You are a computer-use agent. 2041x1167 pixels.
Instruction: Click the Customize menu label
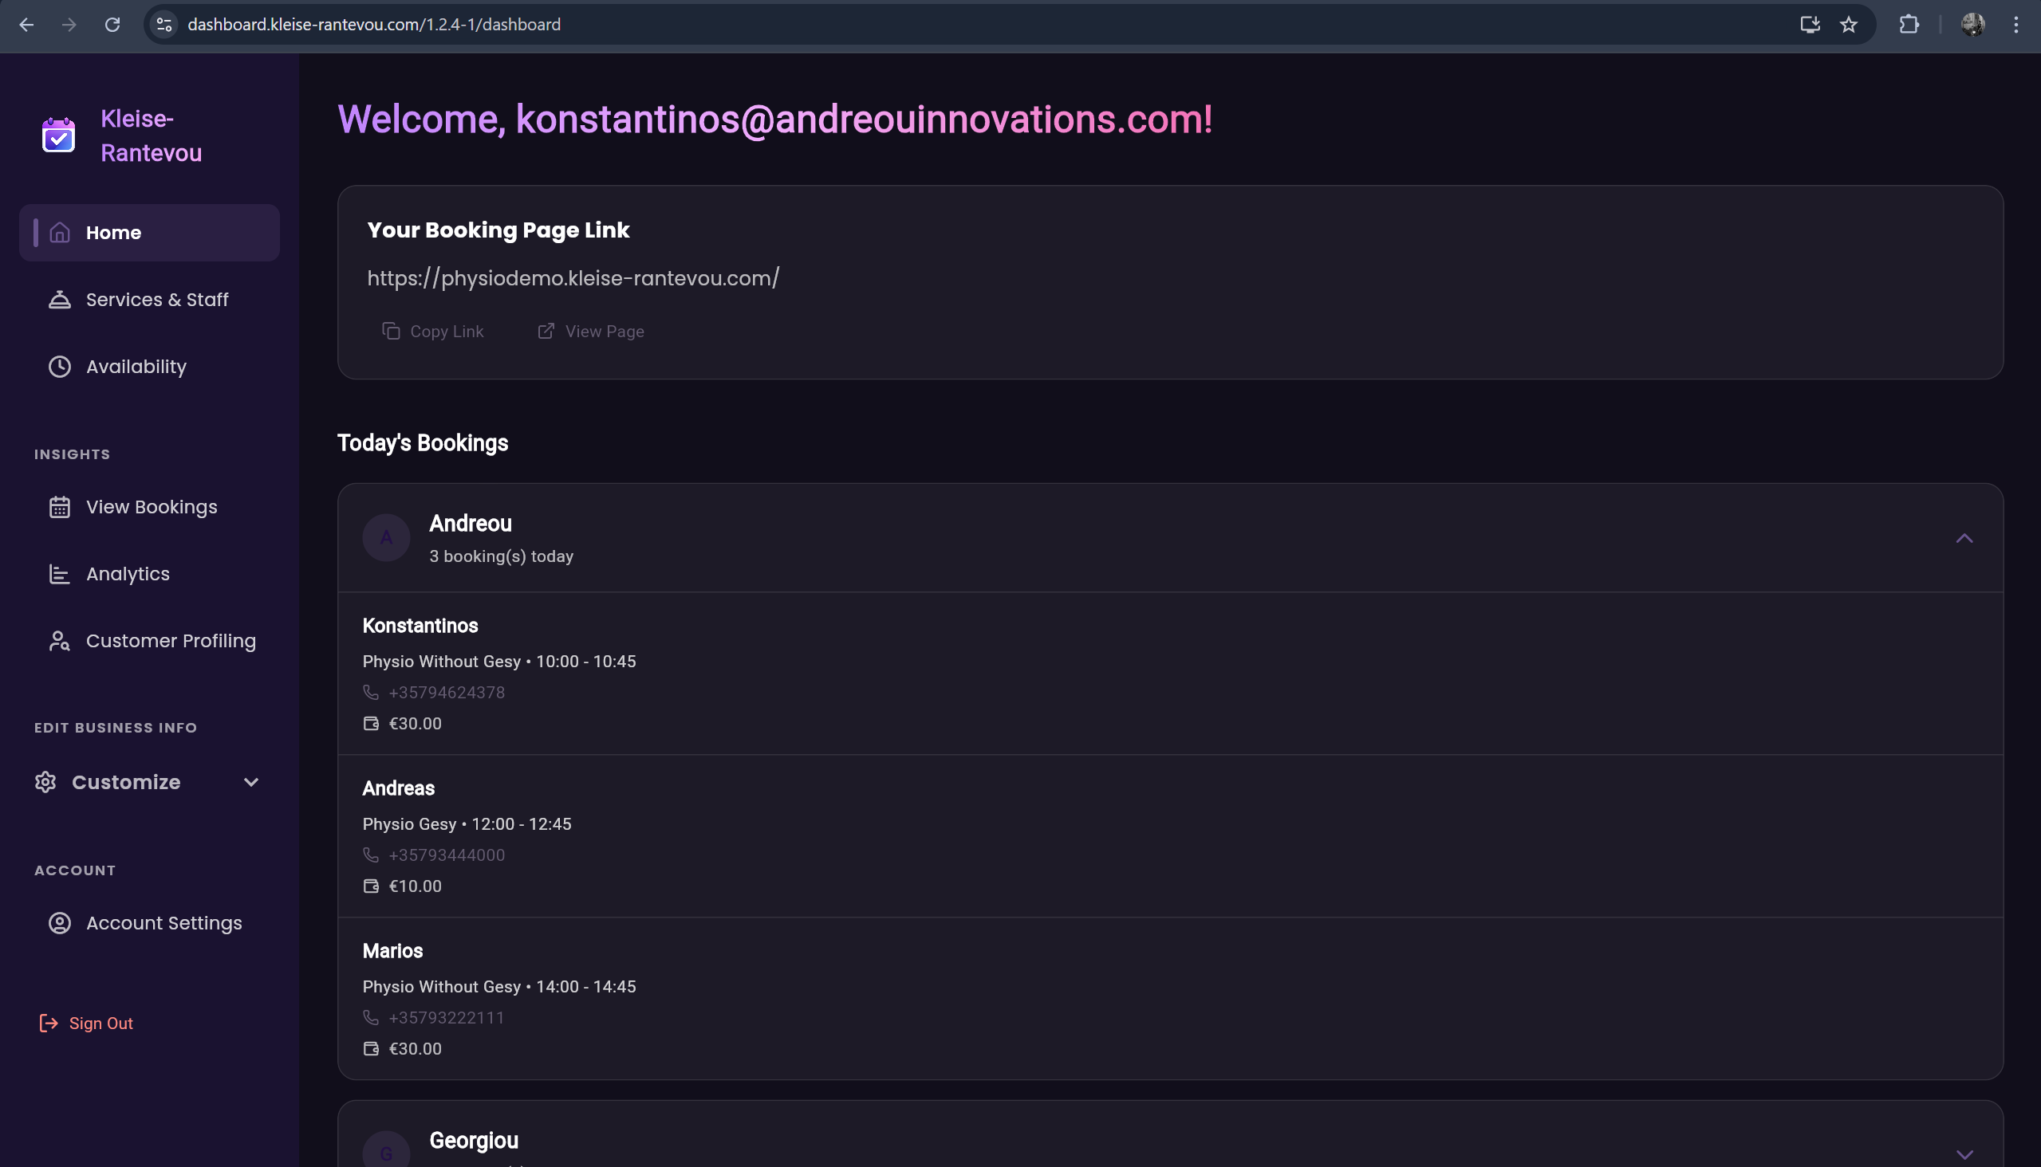tap(126, 782)
